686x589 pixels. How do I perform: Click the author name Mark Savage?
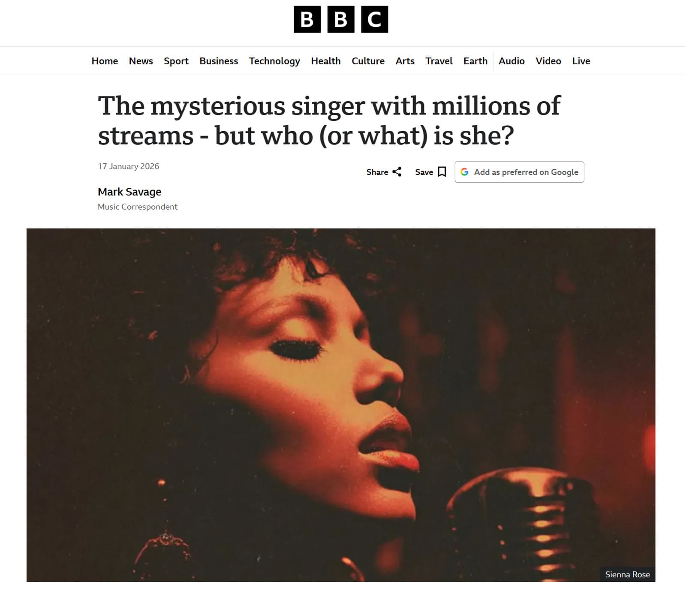coord(129,192)
